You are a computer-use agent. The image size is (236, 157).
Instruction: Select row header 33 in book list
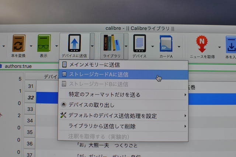pos(30,109)
